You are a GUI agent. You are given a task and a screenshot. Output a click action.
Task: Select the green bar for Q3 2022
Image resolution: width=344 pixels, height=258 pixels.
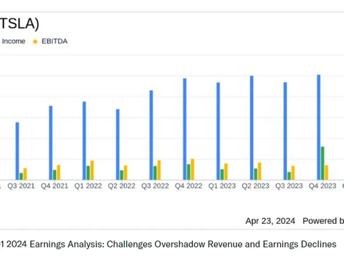click(x=155, y=173)
